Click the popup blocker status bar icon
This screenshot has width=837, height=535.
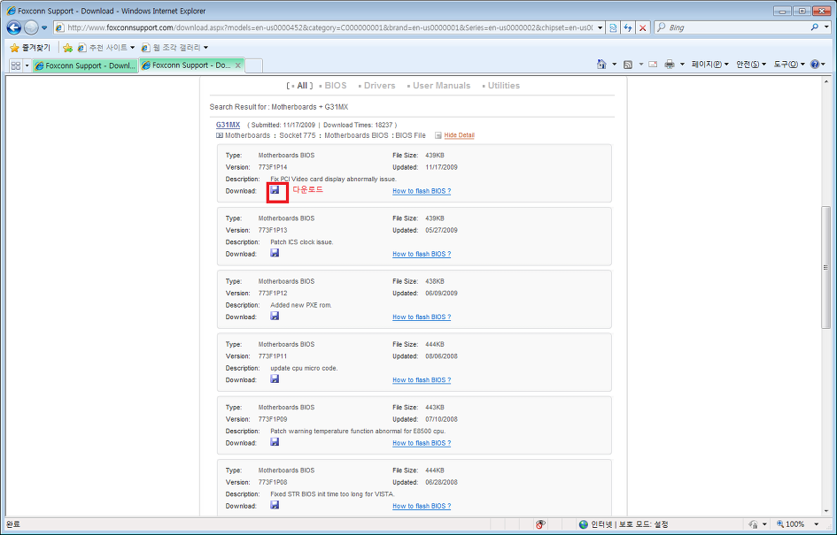coord(541,524)
